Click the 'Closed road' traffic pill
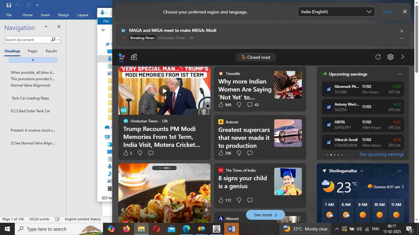The image size is (419, 235). click(256, 57)
